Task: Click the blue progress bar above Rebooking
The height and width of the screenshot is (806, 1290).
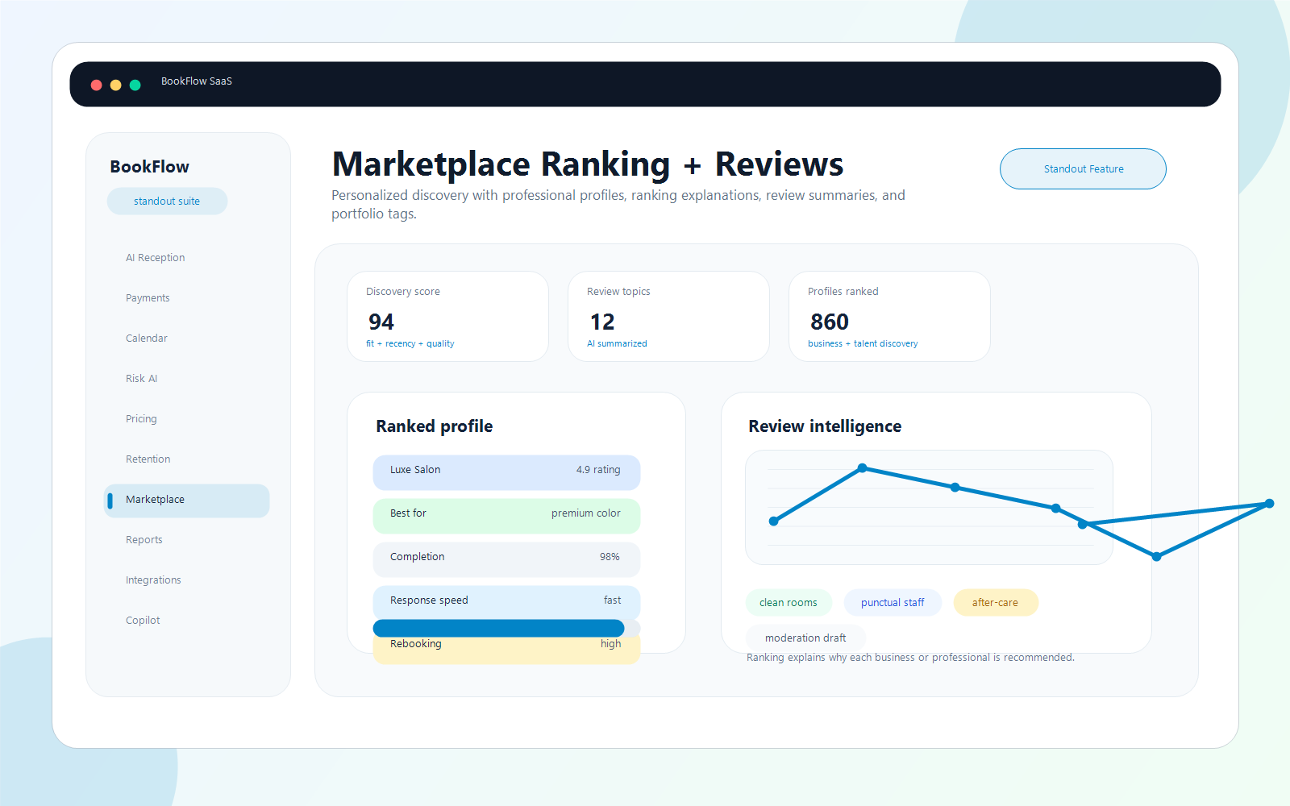Action: [498, 629]
